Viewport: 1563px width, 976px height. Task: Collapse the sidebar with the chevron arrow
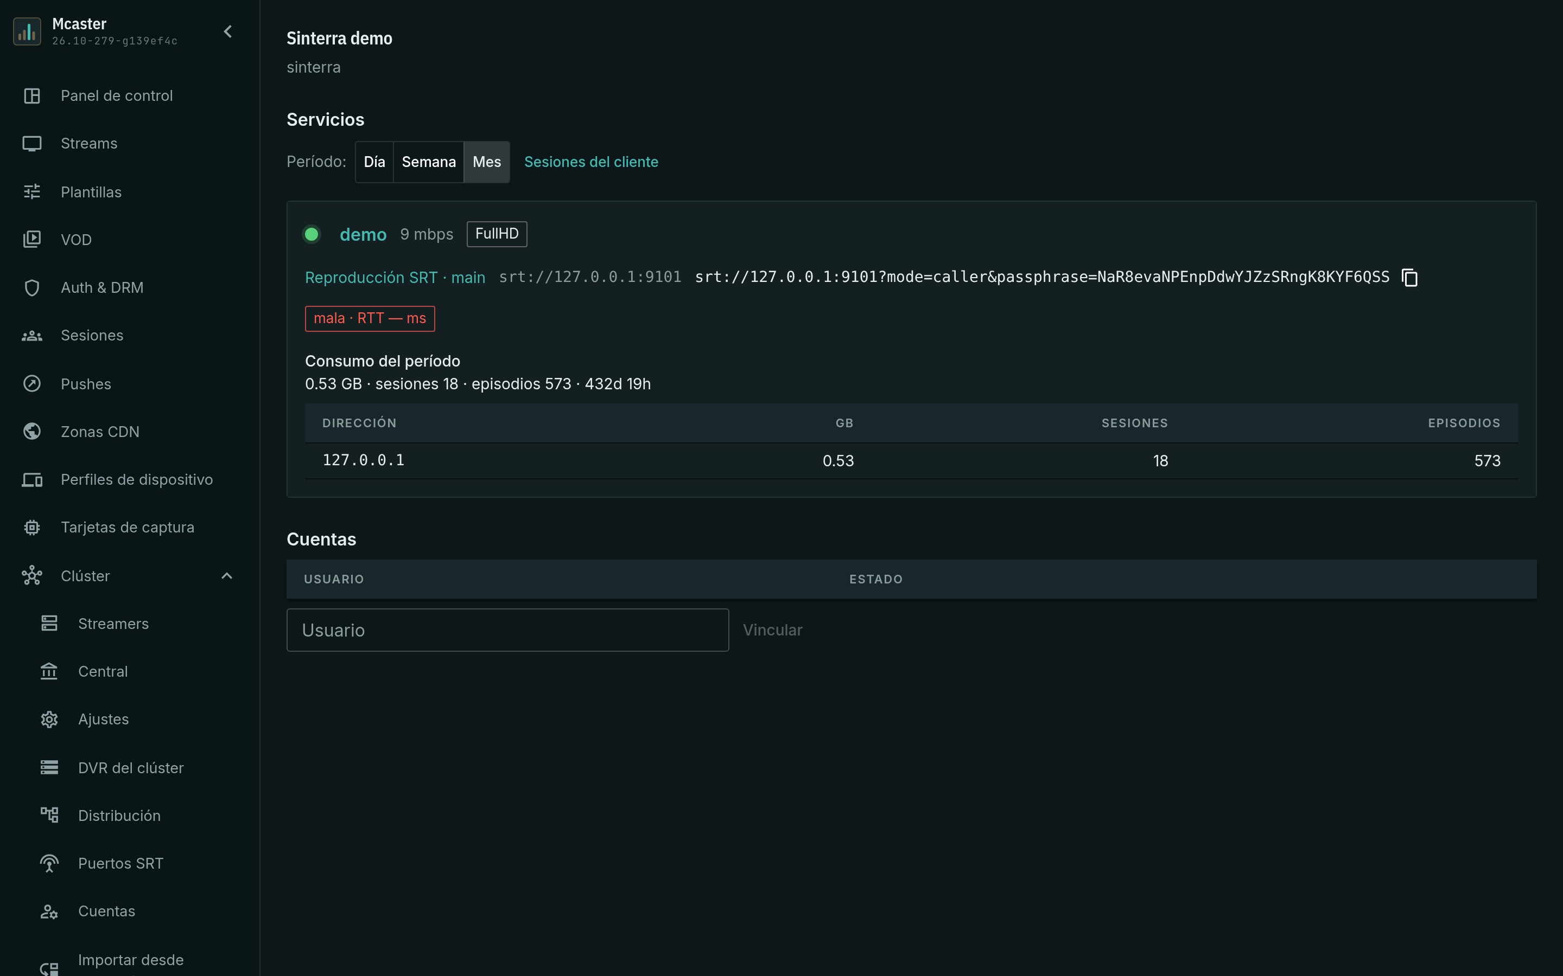coord(228,31)
